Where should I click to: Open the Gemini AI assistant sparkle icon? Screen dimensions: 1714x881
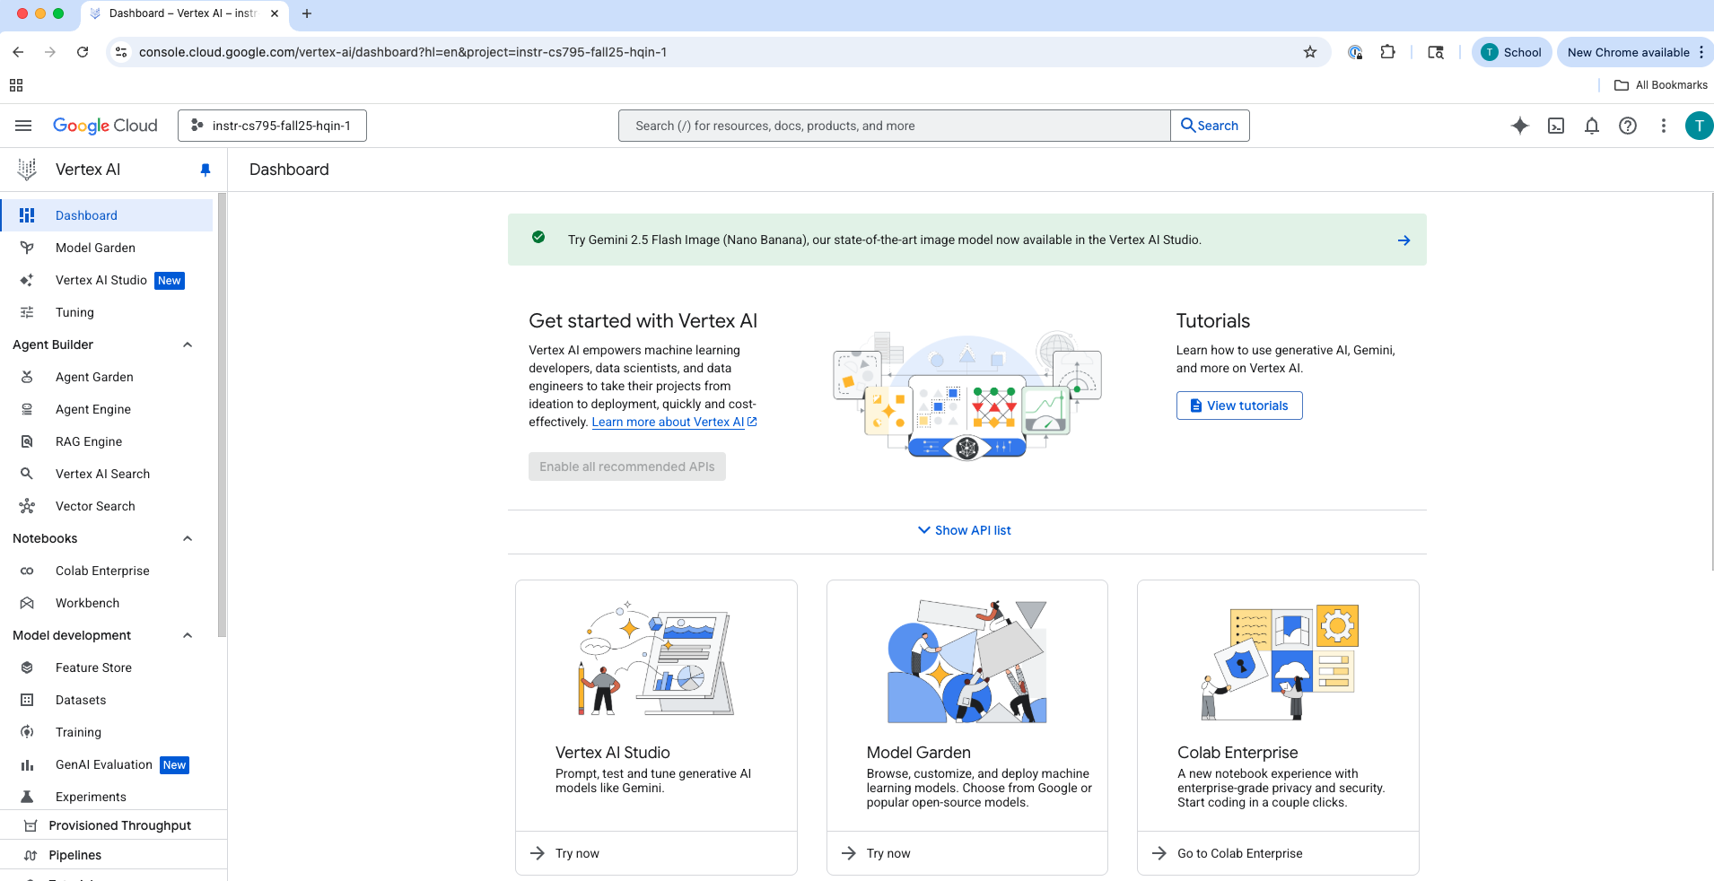(x=1519, y=126)
